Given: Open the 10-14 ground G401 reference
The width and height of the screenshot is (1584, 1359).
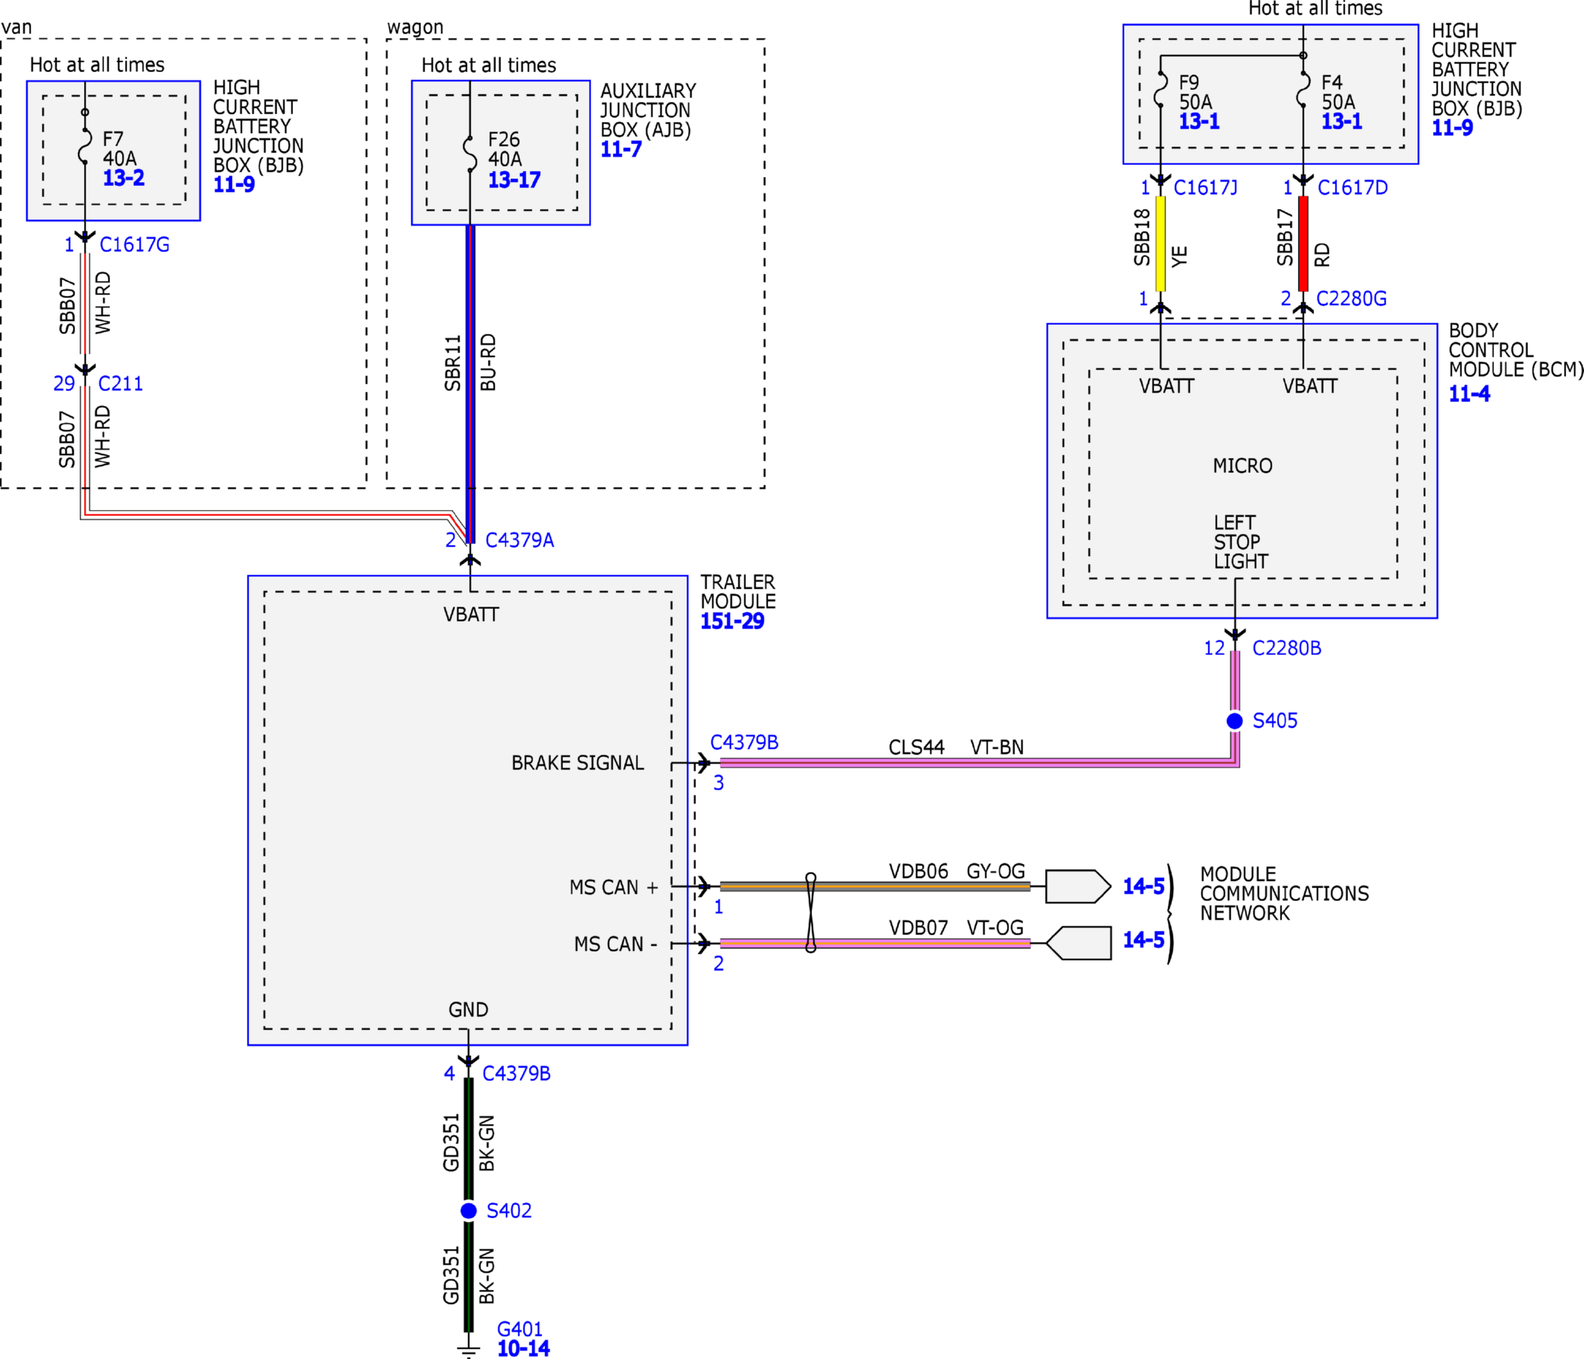Looking at the screenshot, I should pos(524,1349).
